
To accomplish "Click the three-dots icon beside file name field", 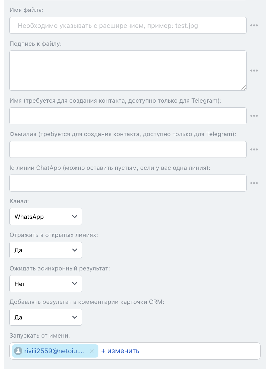I will pyautogui.click(x=254, y=26).
